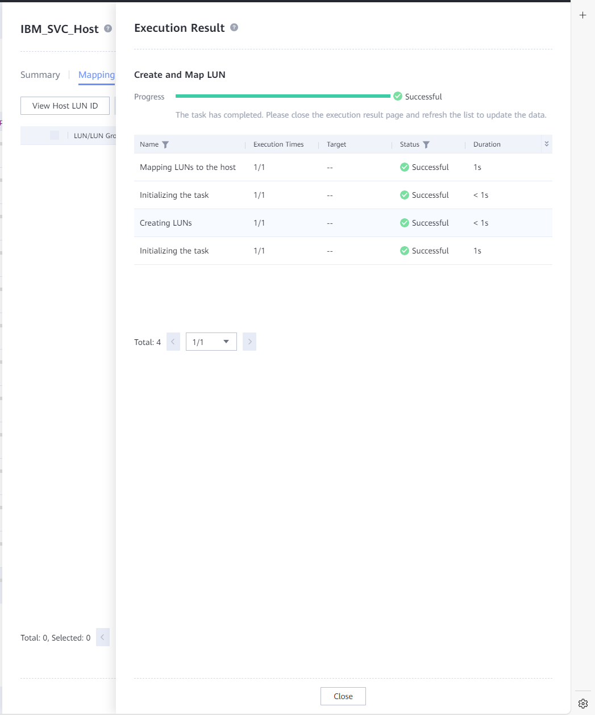This screenshot has width=595, height=715.
Task: Switch to the Mapping tab
Action: coord(97,75)
